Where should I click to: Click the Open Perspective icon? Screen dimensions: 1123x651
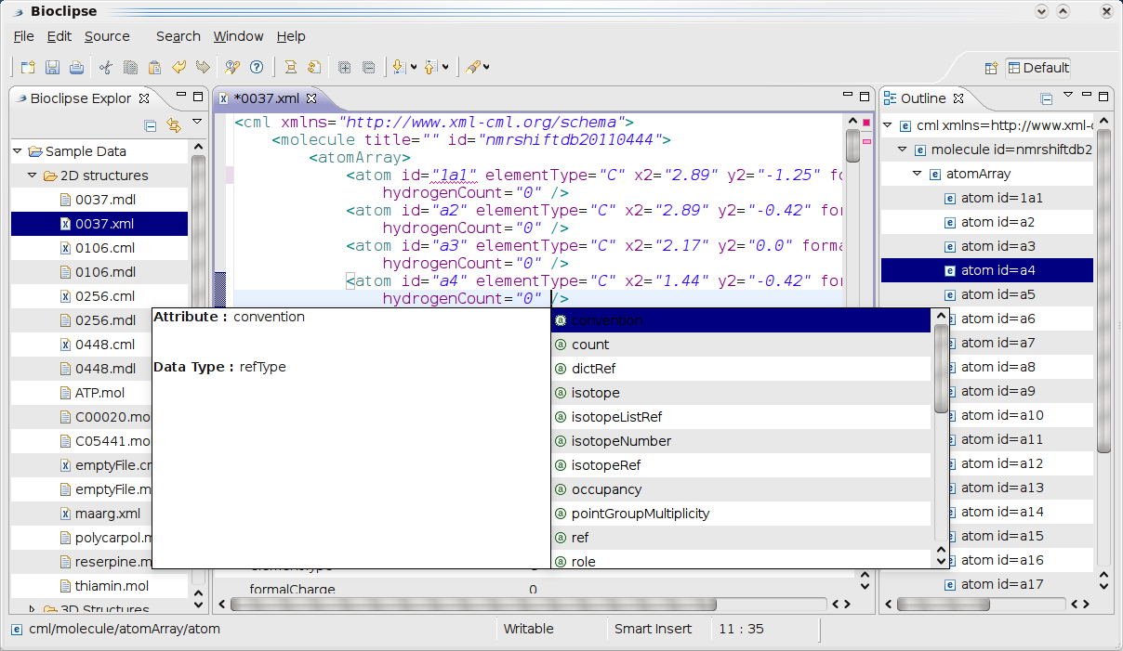[991, 68]
